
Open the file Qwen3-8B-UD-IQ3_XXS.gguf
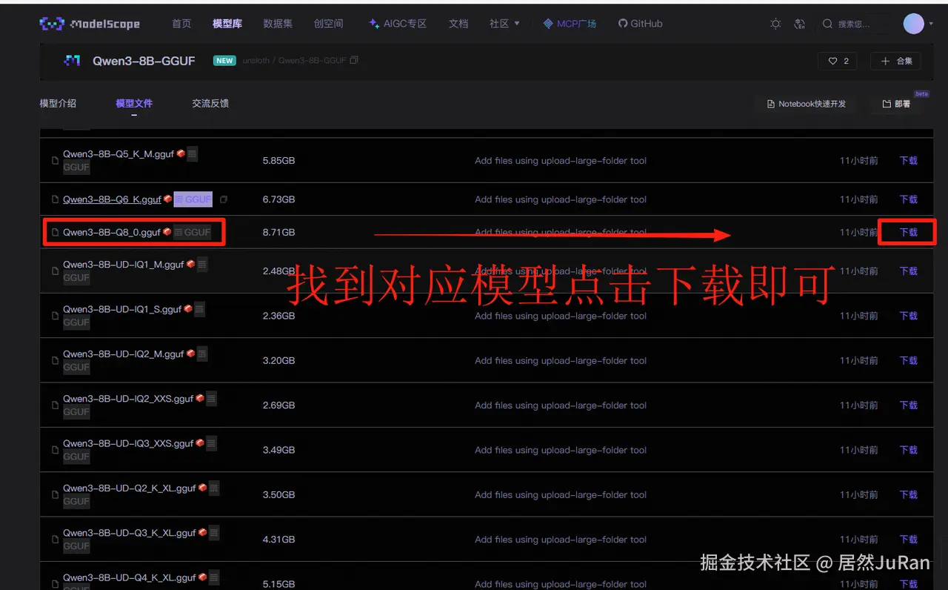[x=128, y=444]
